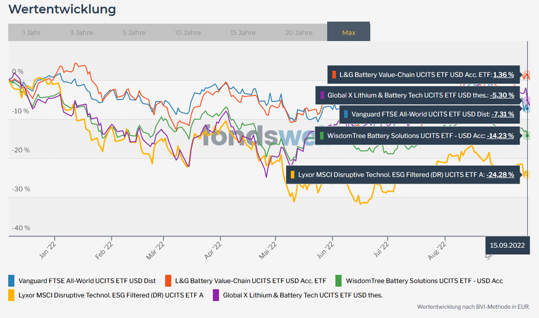This screenshot has width=539, height=318.
Task: Click blue Vanguard legend color swatch
Action: [x=11, y=281]
